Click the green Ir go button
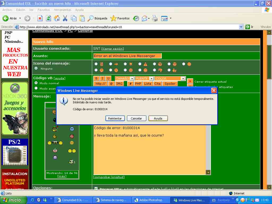The height and width of the screenshot is (204, 272). [x=249, y=27]
